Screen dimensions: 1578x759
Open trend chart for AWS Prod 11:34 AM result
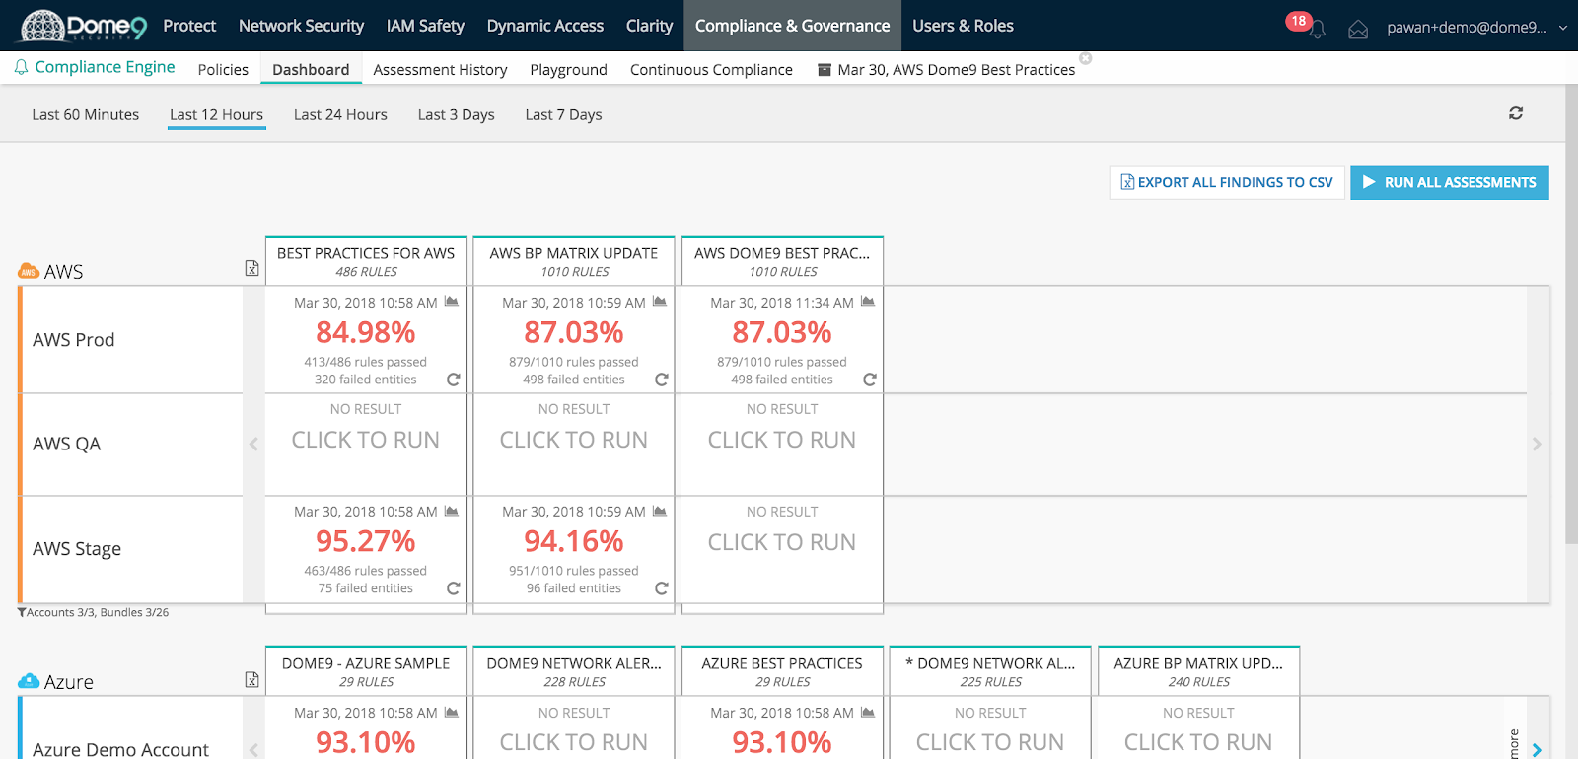click(868, 302)
